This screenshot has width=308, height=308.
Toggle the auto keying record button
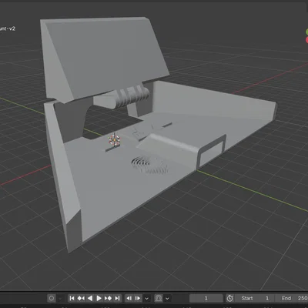click(x=52, y=298)
